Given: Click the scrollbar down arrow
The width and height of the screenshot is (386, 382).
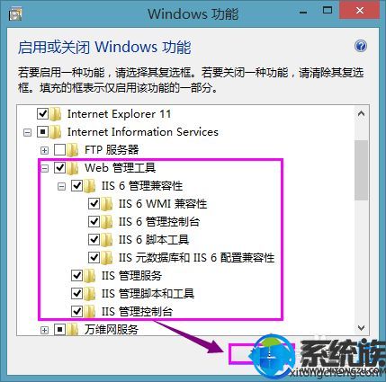Looking at the screenshot, I should click(361, 328).
